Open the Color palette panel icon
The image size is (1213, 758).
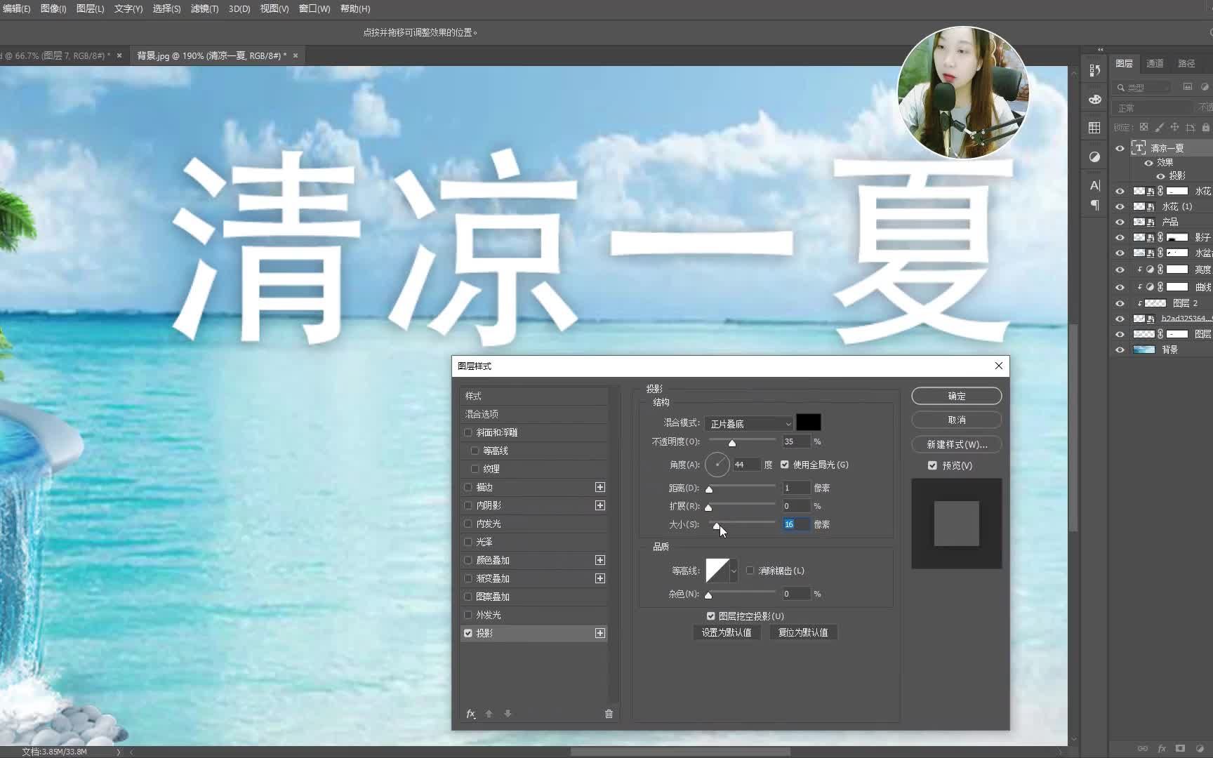pos(1094,99)
